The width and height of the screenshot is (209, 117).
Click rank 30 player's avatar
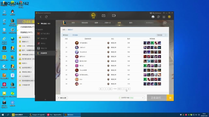(77, 84)
